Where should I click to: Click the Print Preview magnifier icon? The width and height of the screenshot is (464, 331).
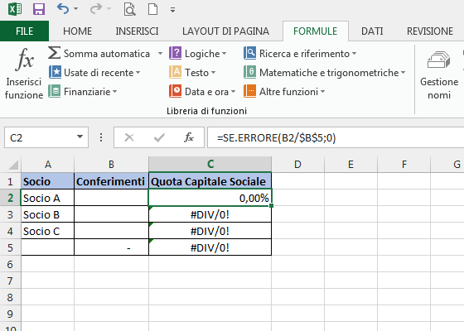129,9
